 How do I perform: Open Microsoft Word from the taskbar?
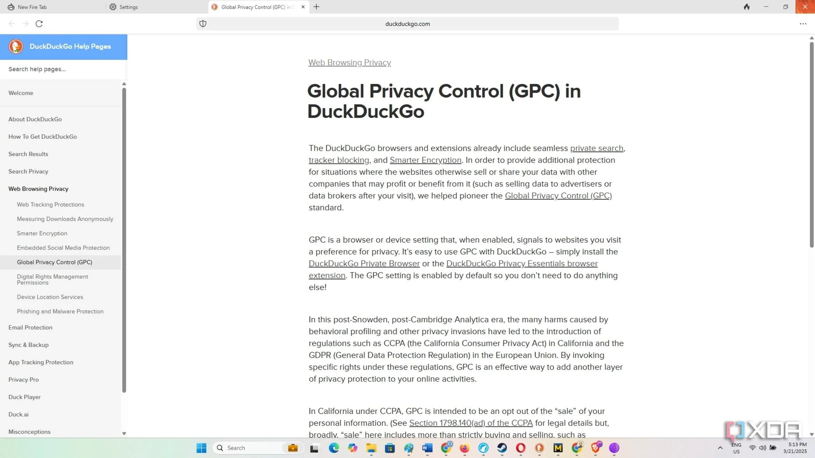coord(427,448)
